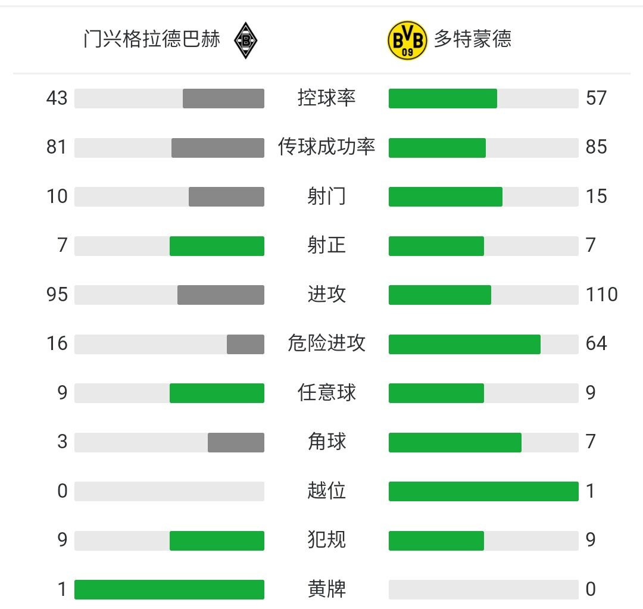Viewport: 643px width, 609px height.
Task: Tap Gladbach's gray 传球成功率 bar
Action: [x=218, y=148]
